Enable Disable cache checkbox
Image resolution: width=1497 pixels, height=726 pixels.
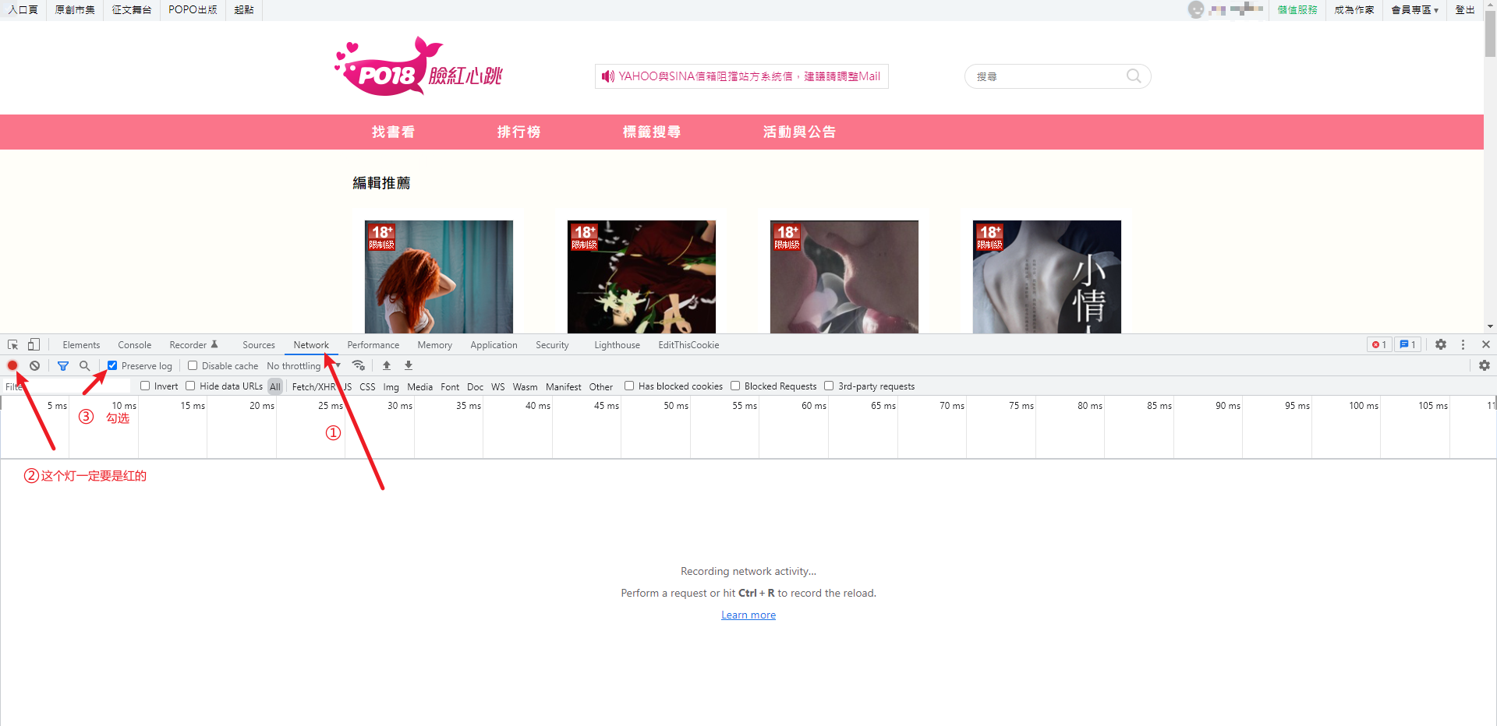click(193, 365)
